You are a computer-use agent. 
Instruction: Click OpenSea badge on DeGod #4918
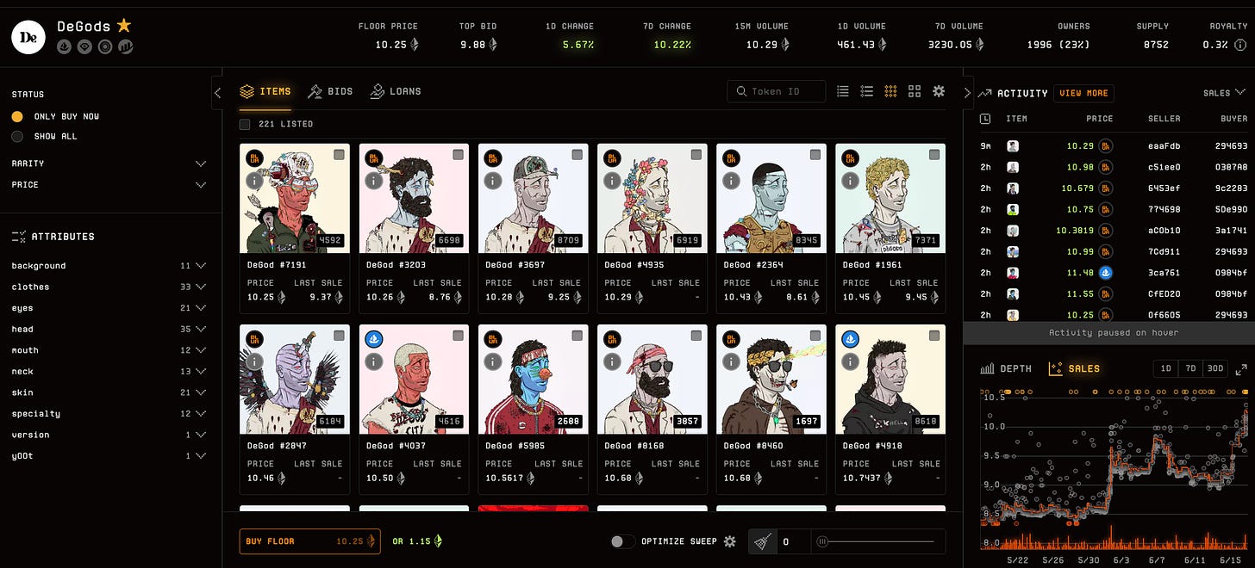pyautogui.click(x=850, y=339)
